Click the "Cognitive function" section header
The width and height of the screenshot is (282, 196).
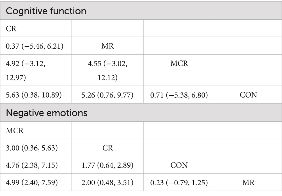pos(46,11)
